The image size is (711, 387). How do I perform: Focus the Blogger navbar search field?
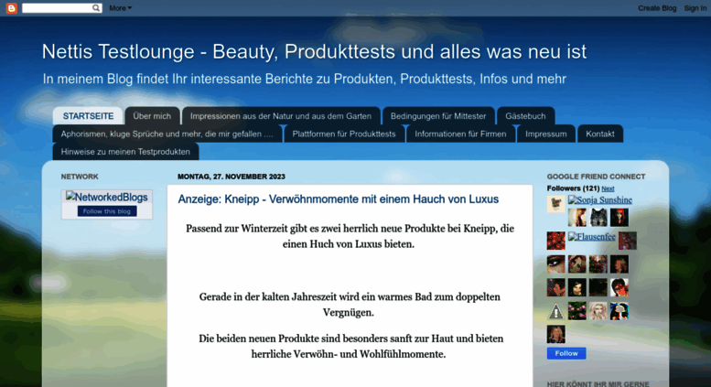57,7
